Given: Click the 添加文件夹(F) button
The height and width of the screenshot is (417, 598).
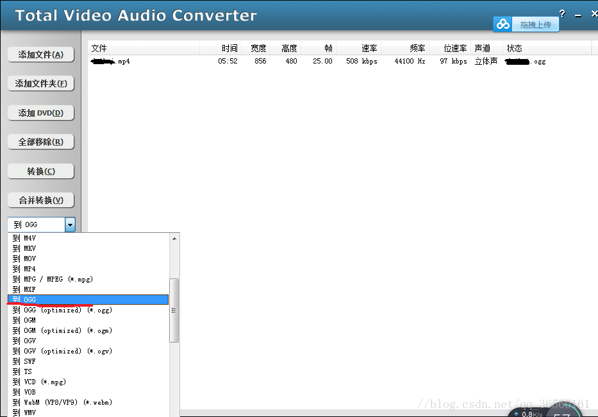Looking at the screenshot, I should [x=41, y=83].
